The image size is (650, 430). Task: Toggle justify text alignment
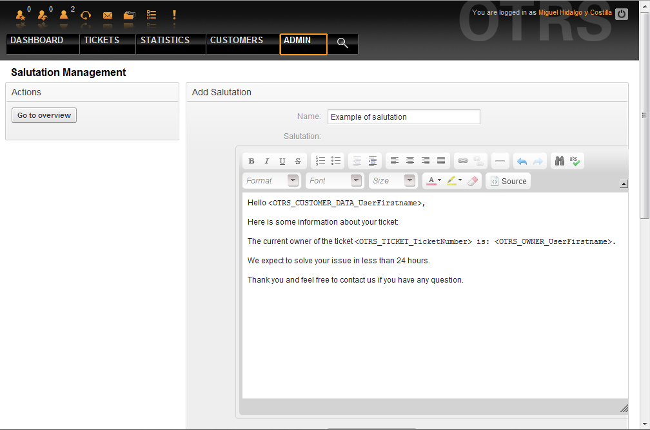coord(441,161)
